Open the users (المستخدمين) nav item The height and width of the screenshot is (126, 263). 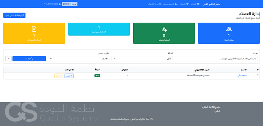click(x=167, y=4)
